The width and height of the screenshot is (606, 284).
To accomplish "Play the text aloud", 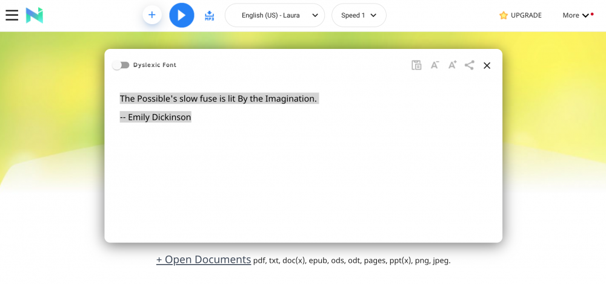I will tap(182, 16).
